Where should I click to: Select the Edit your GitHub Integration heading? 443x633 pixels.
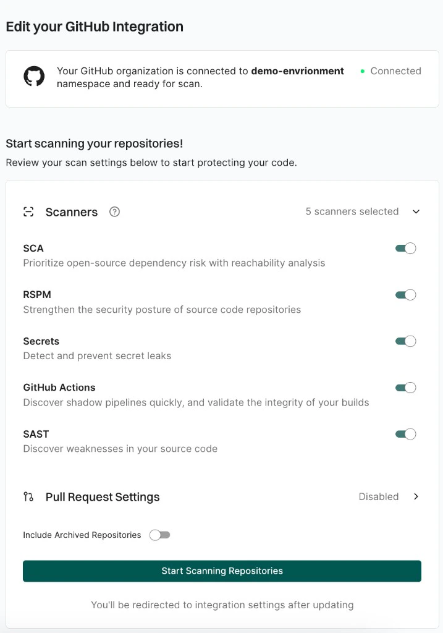pyautogui.click(x=94, y=27)
